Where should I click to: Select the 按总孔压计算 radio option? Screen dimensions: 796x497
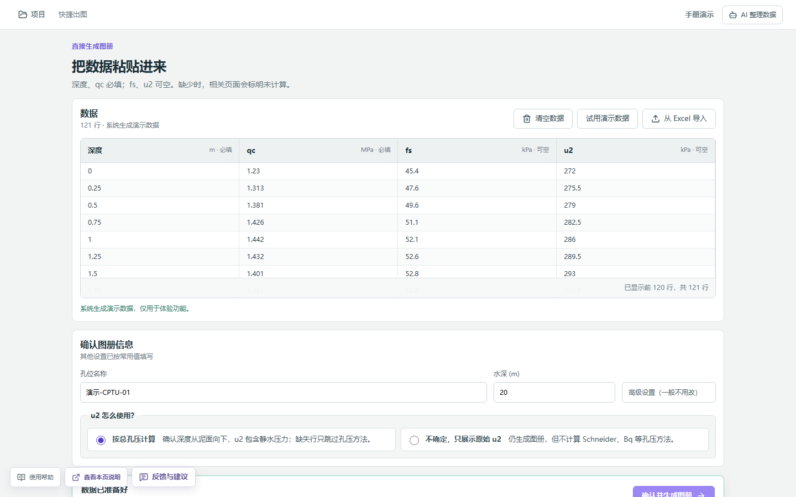(x=101, y=440)
